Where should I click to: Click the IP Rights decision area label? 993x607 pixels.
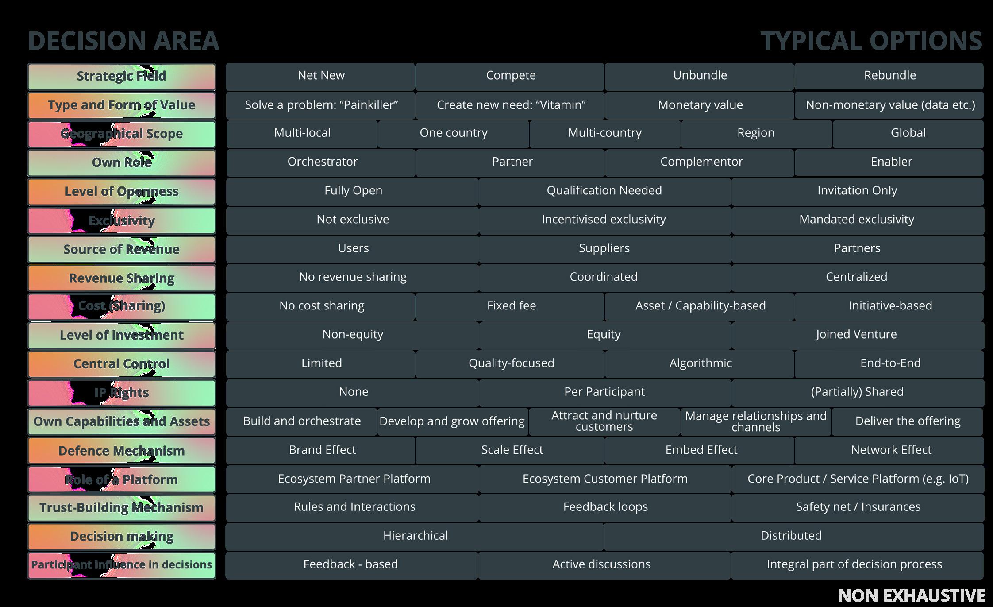121,393
